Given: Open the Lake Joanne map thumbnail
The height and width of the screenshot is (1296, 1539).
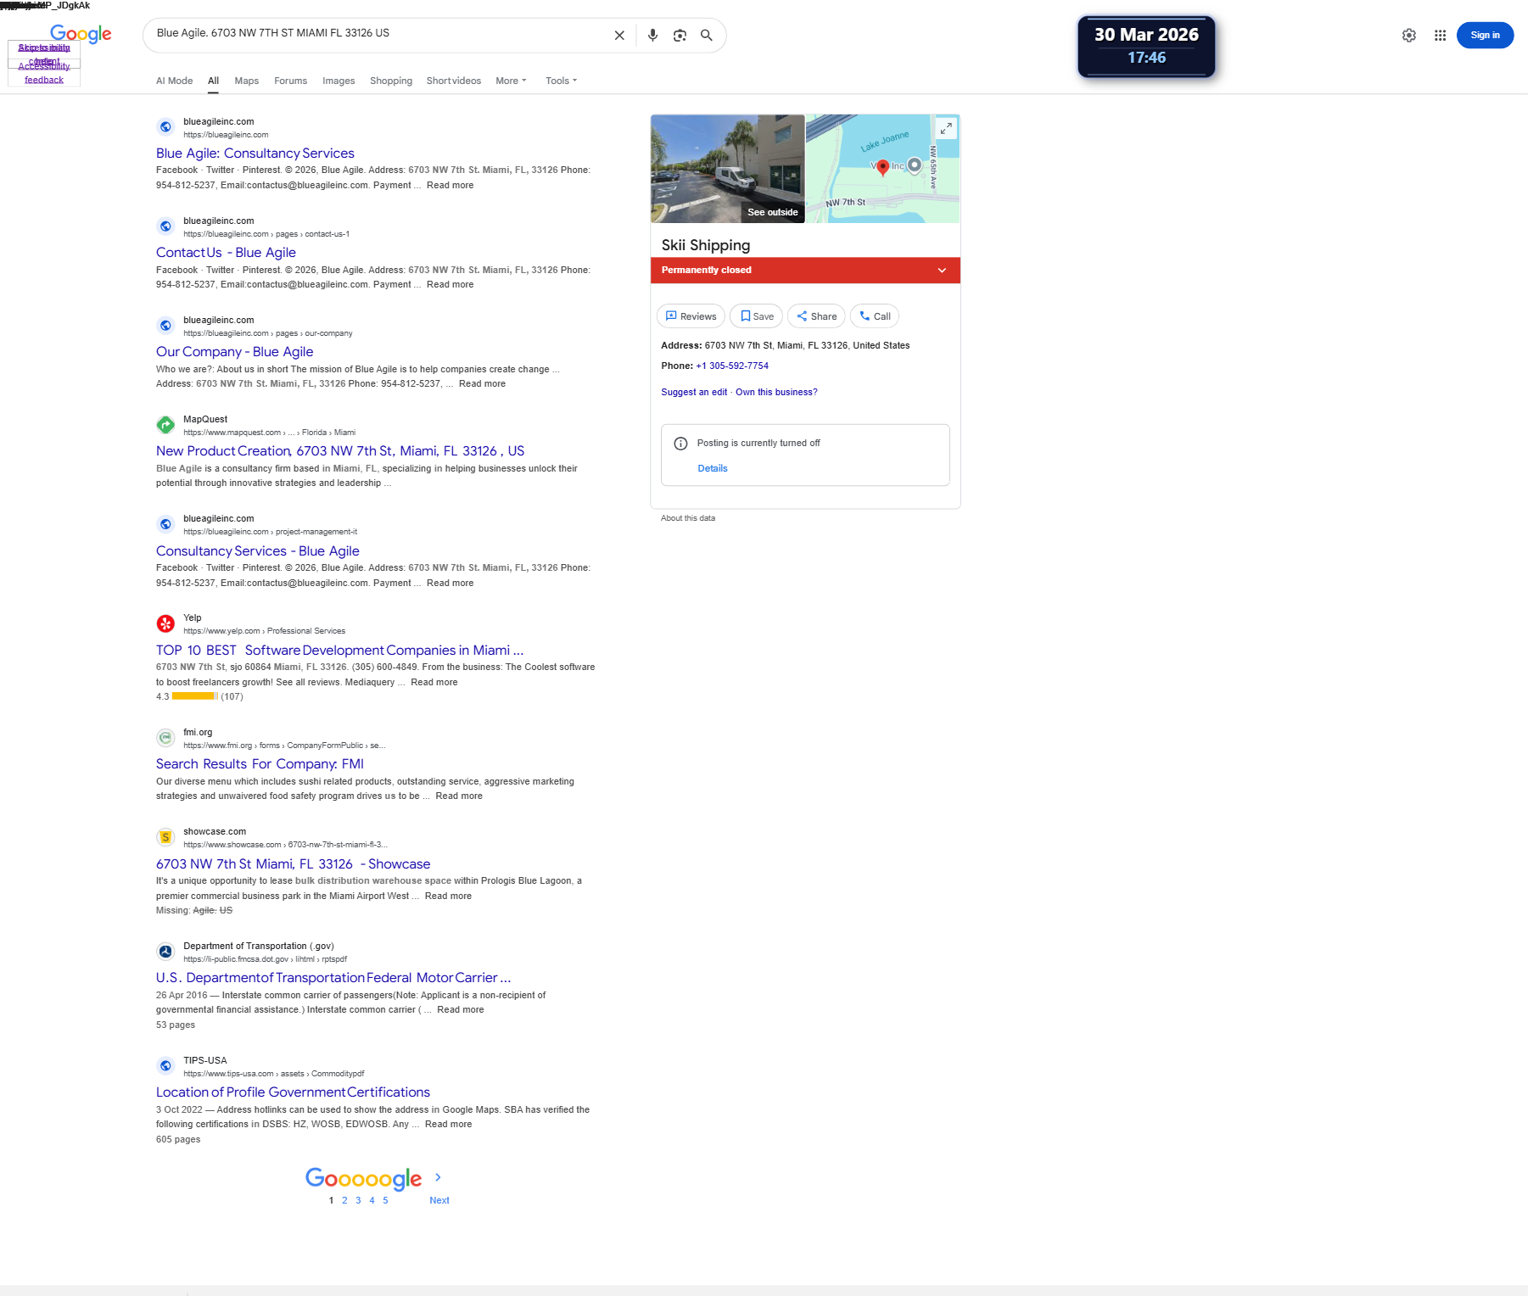Looking at the screenshot, I should click(883, 169).
